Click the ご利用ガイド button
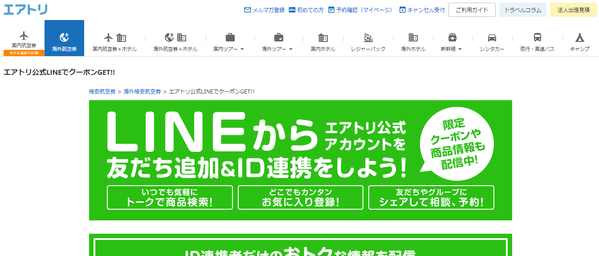Screen dimensions: 599x256 (472, 10)
